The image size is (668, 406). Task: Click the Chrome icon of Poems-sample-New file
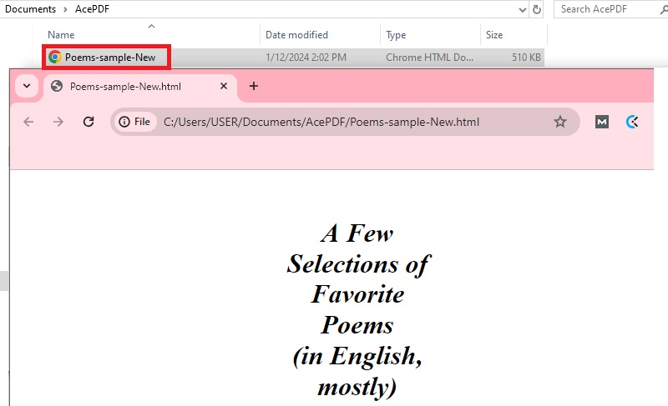point(55,57)
